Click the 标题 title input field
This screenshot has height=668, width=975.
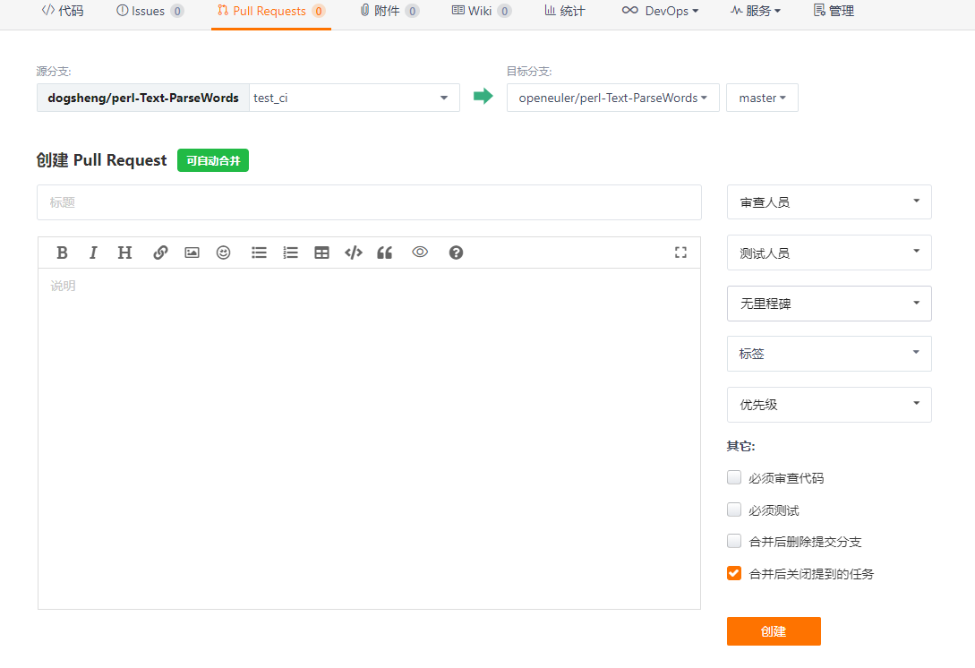(369, 202)
